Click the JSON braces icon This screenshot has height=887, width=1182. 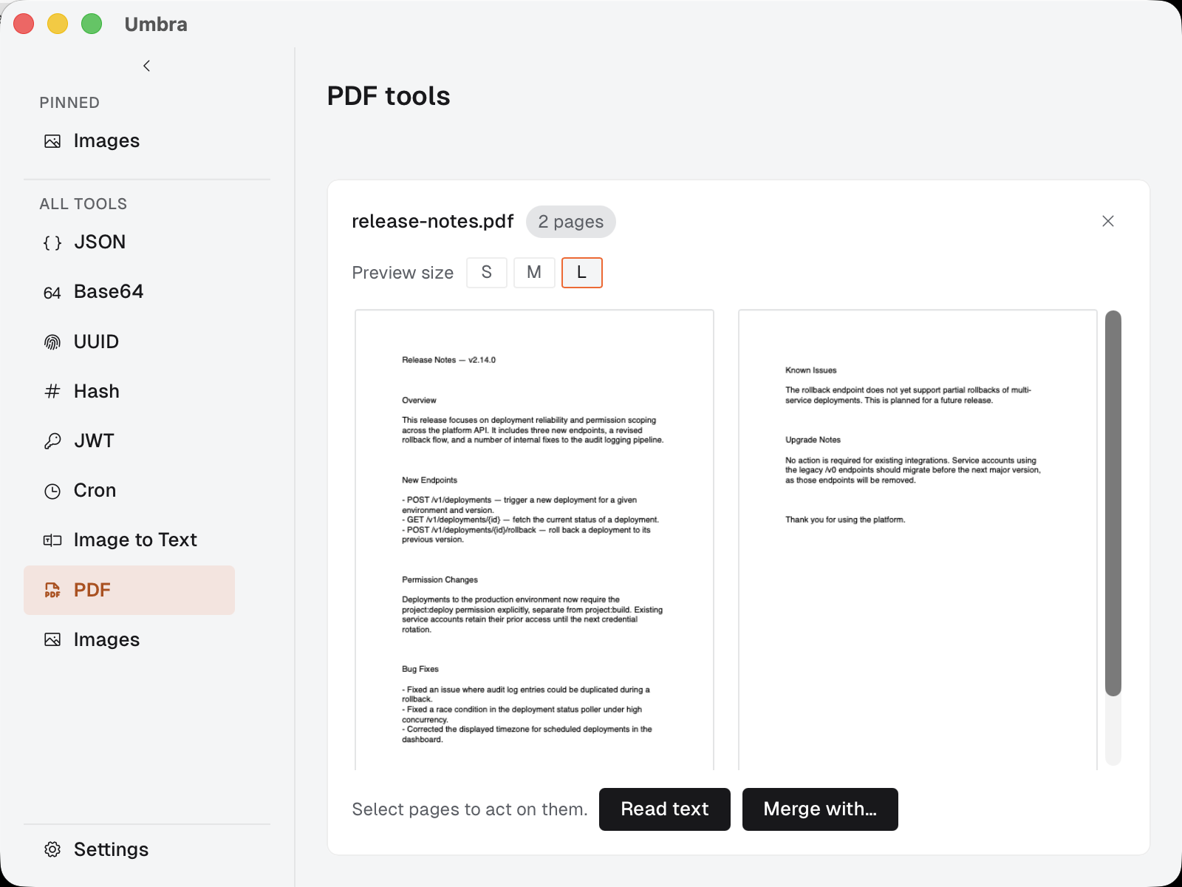pos(52,242)
